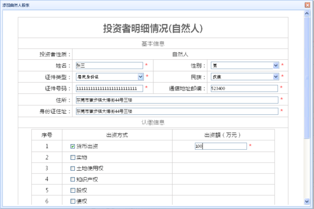Click the 出资方式 column header
This screenshot has width=314, height=209.
(x=117, y=135)
